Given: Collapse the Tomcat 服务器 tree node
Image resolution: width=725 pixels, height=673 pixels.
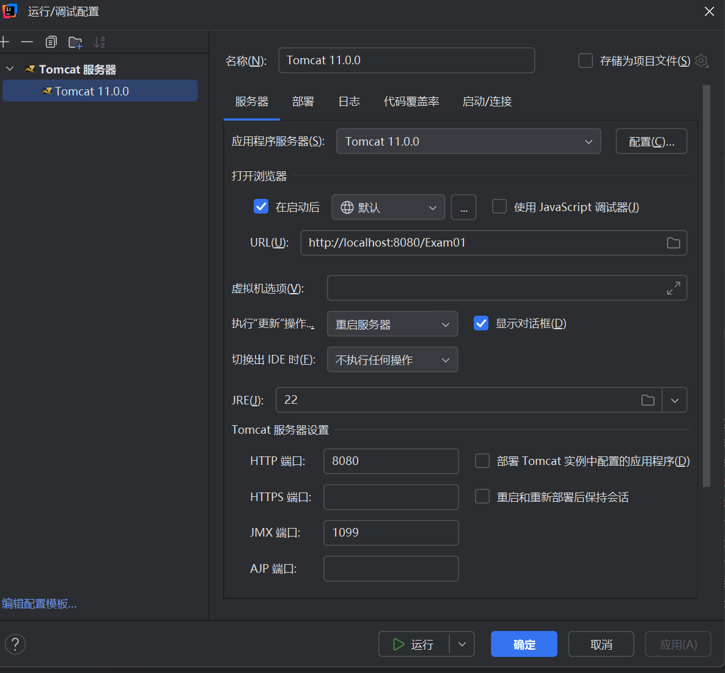Looking at the screenshot, I should pos(10,69).
